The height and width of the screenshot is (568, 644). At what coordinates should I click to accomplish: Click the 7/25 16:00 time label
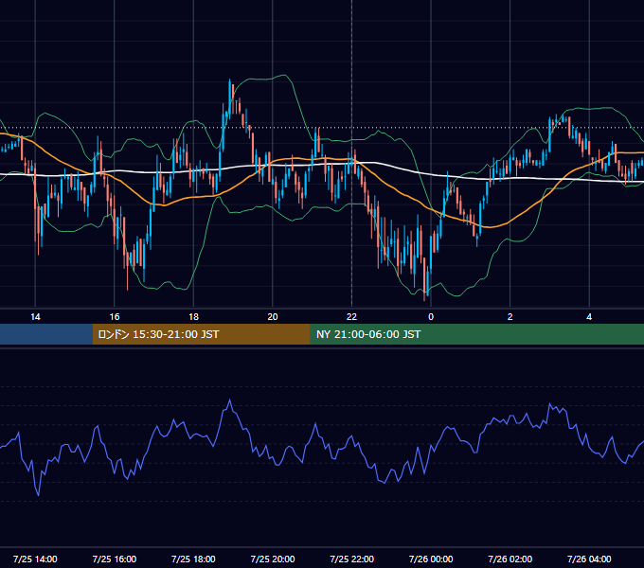point(115,559)
